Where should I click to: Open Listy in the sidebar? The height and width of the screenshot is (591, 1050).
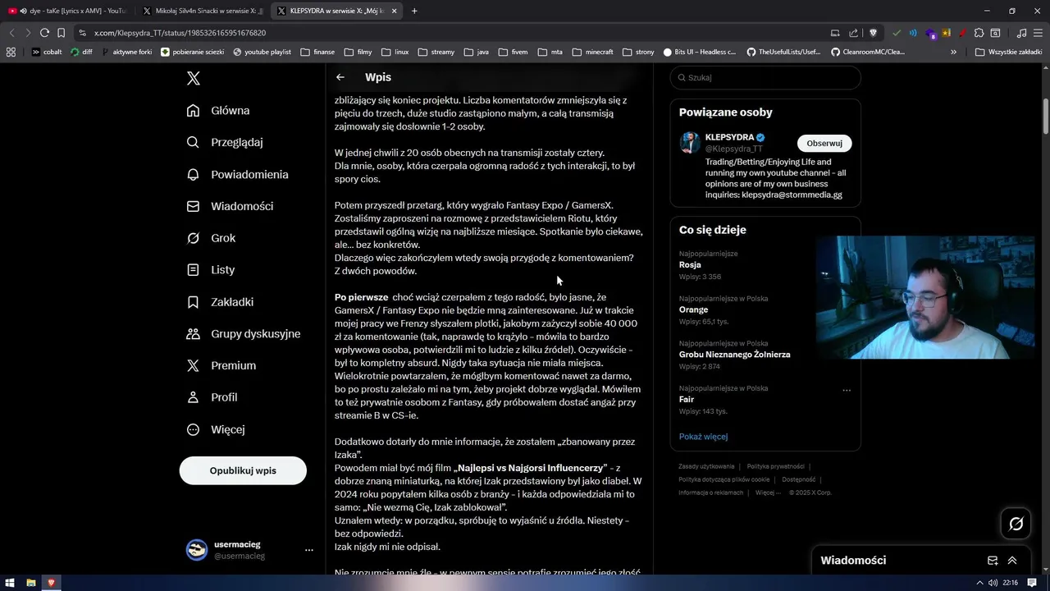211,270
